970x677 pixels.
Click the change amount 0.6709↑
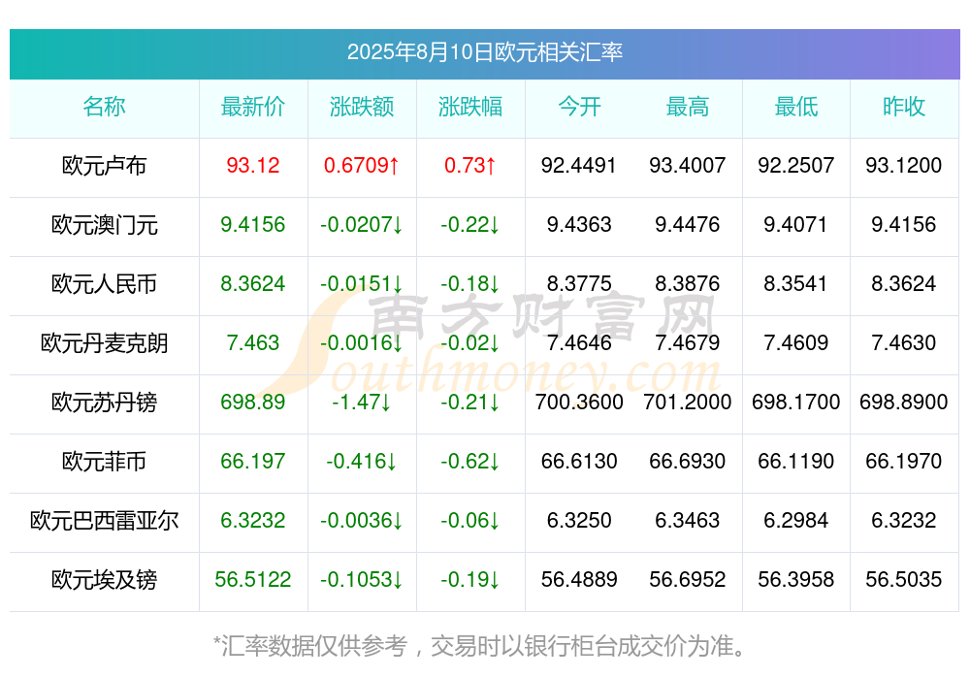click(362, 165)
